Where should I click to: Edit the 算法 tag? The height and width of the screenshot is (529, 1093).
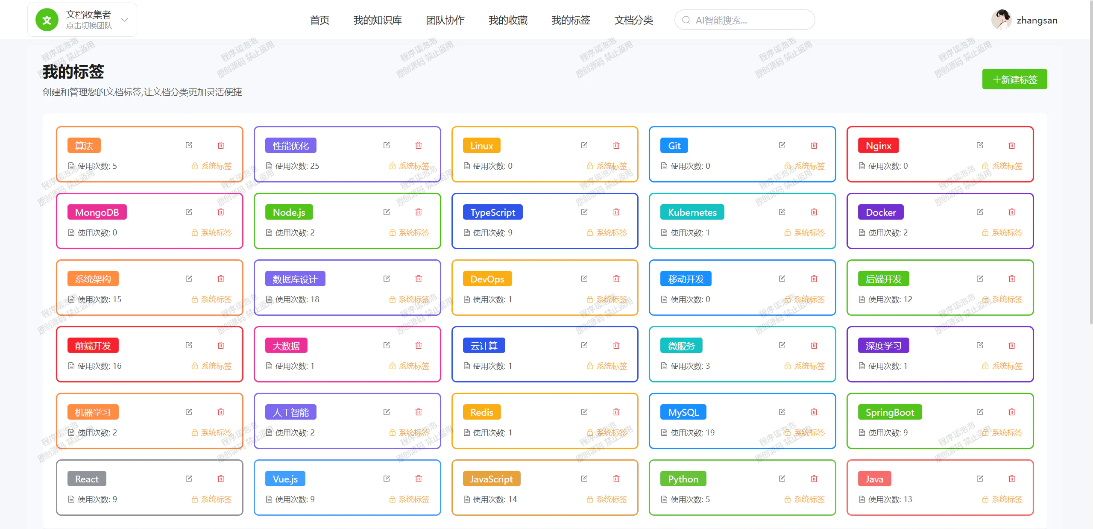[189, 145]
